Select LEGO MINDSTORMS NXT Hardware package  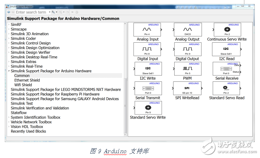click(66, 89)
